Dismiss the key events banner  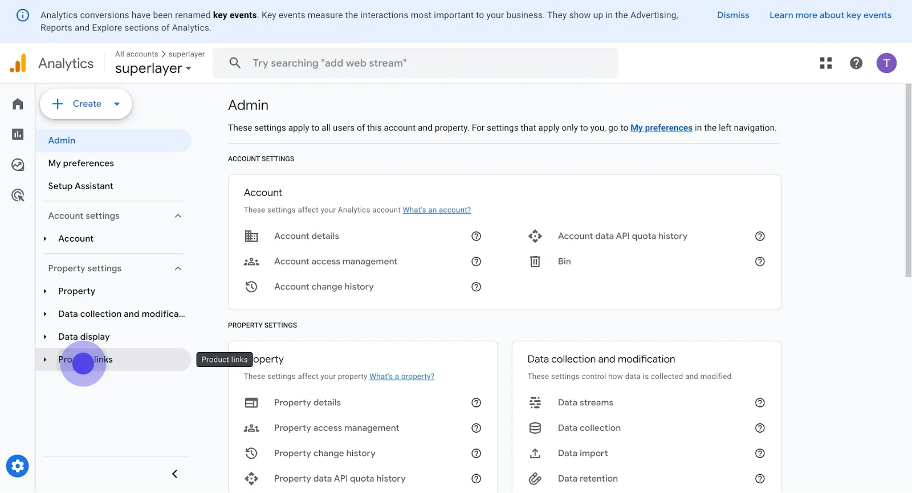[x=733, y=15]
